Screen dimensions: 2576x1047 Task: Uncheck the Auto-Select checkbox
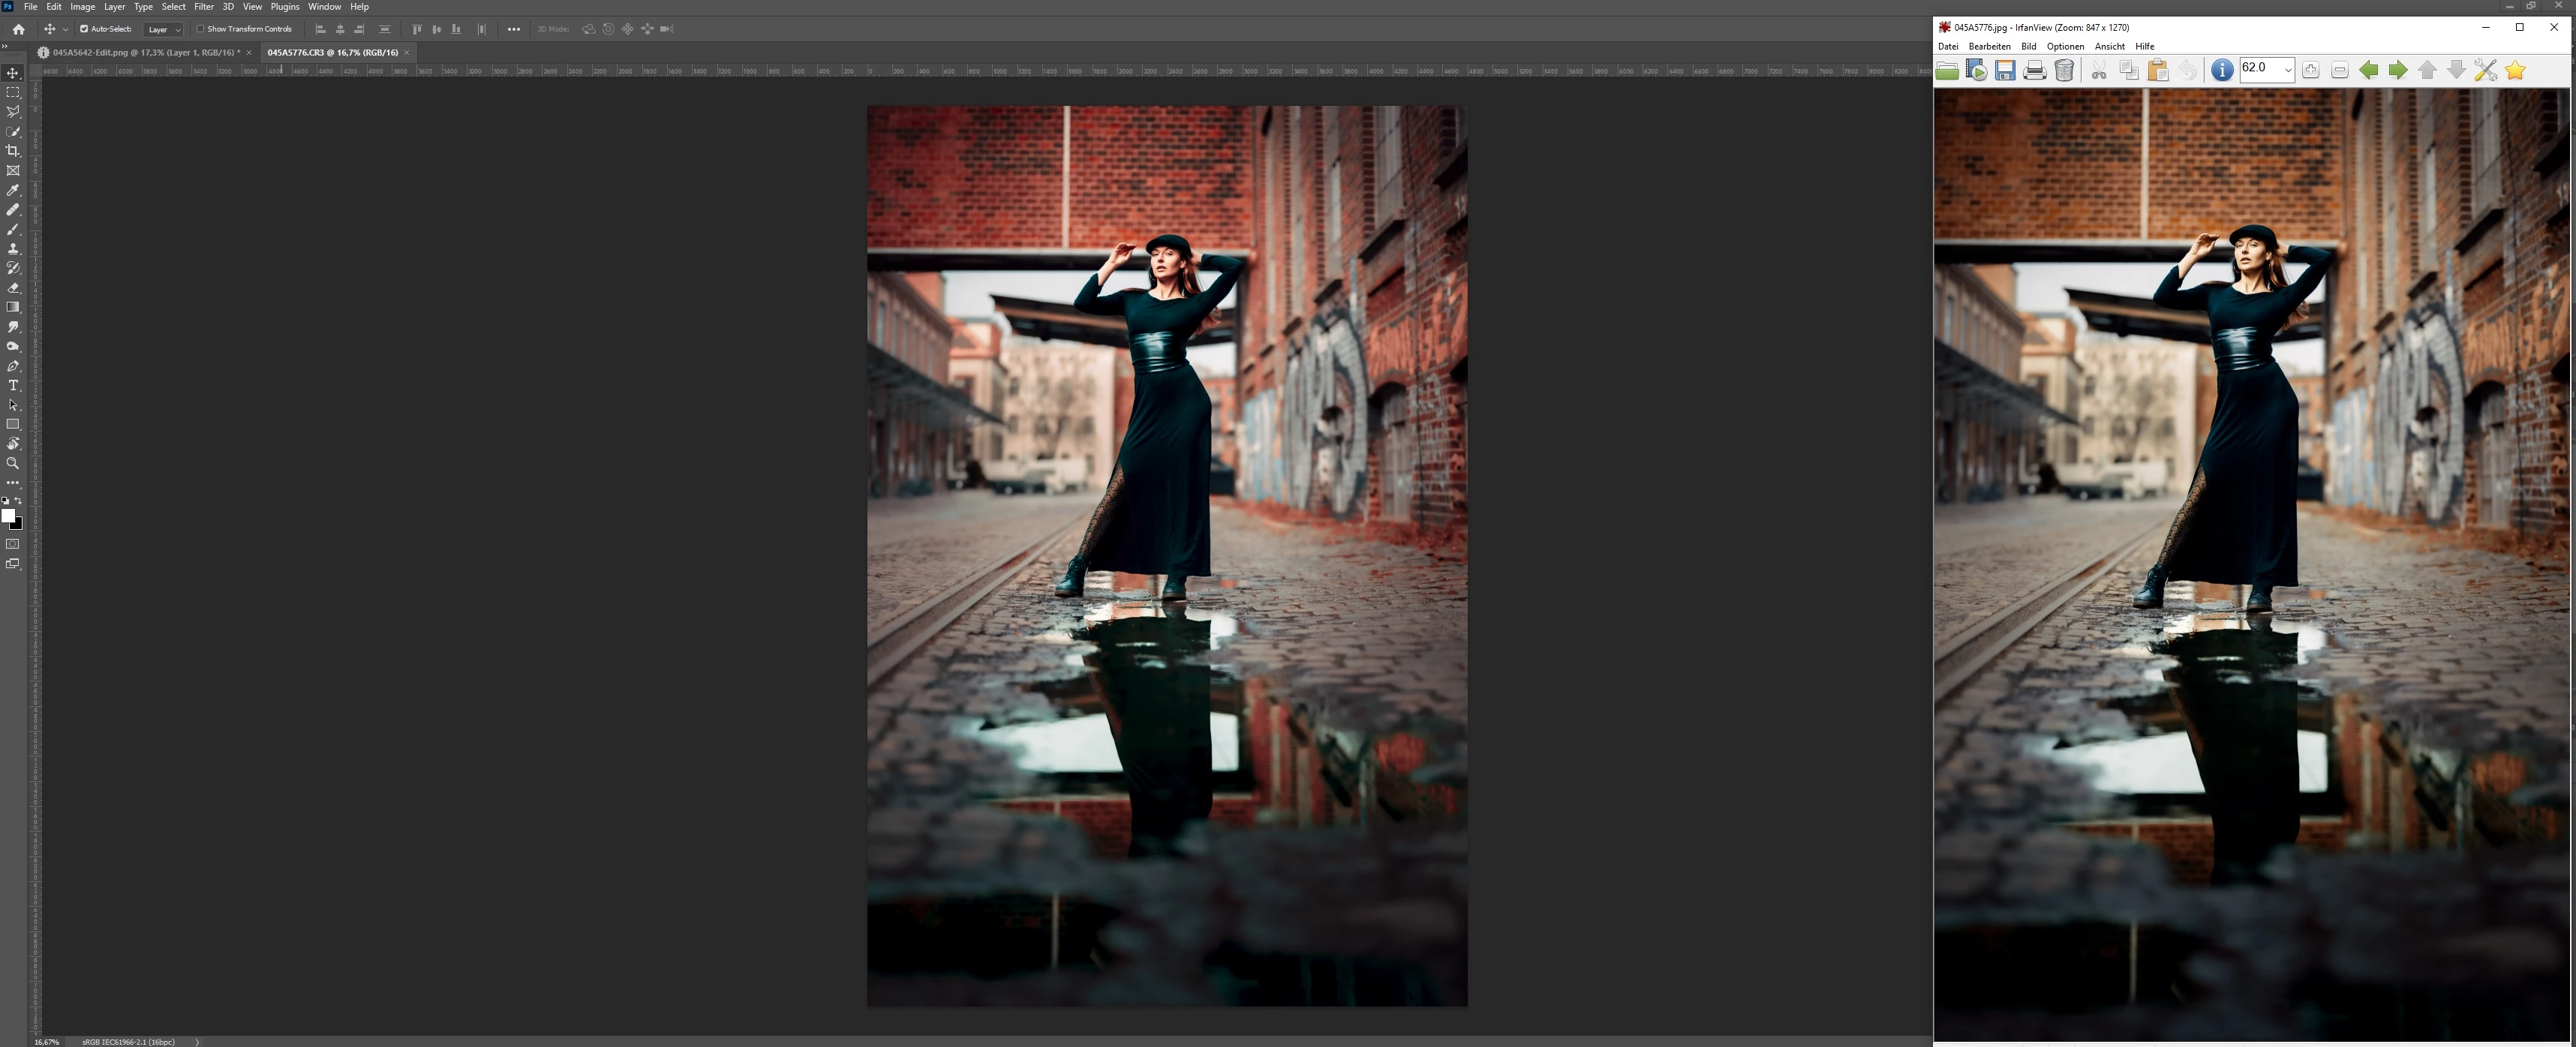point(84,29)
